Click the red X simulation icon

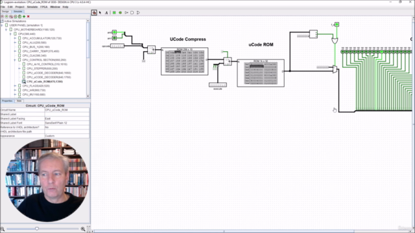[29, 16]
